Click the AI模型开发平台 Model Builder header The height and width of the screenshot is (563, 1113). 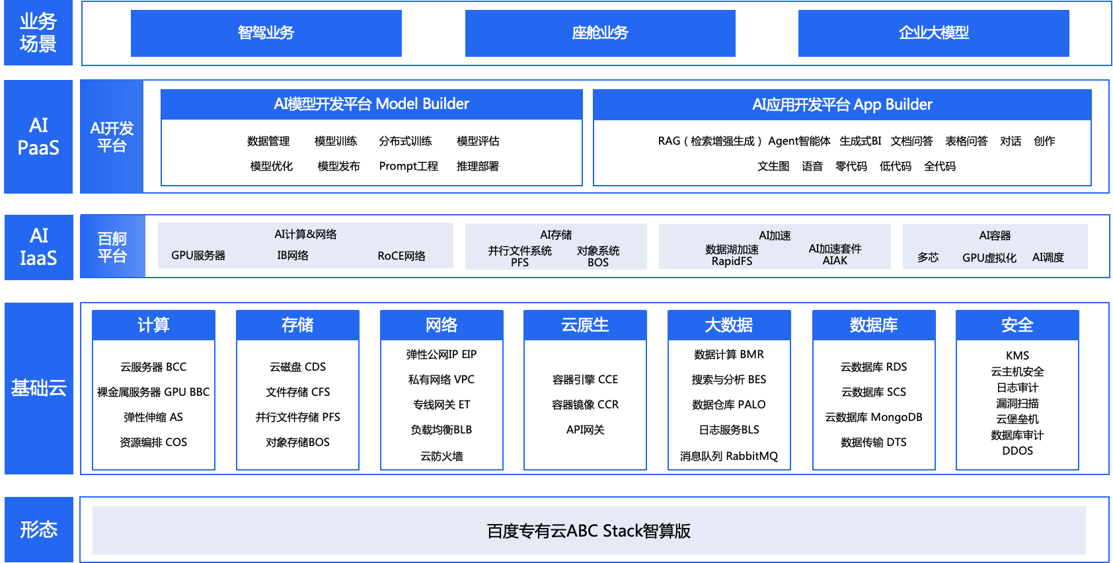[371, 104]
